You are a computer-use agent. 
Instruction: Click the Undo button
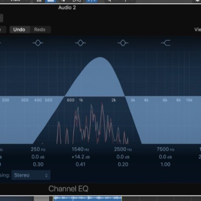pyautogui.click(x=19, y=30)
